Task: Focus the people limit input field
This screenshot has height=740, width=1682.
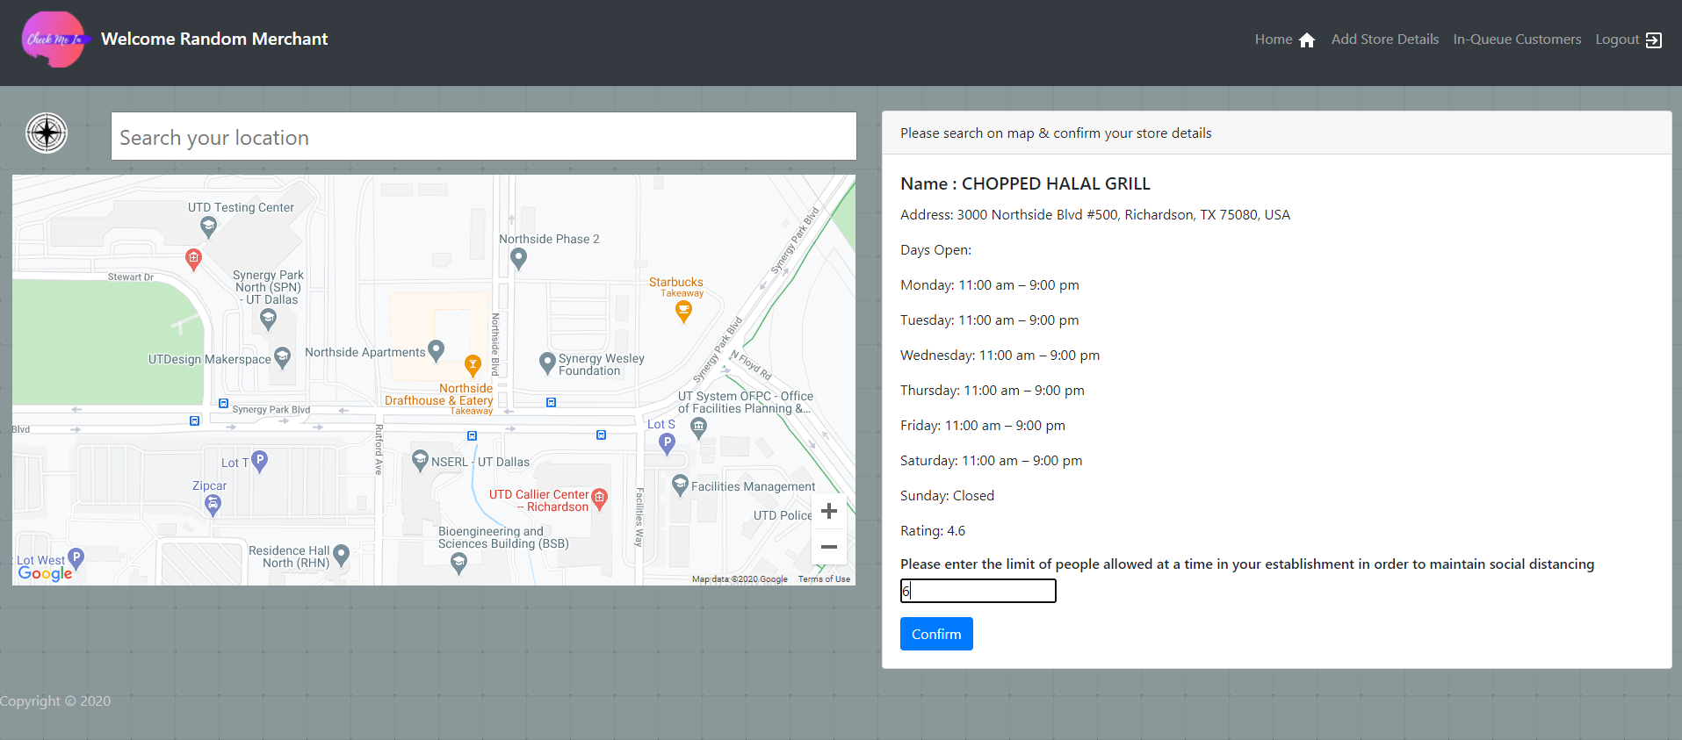Action: click(978, 591)
